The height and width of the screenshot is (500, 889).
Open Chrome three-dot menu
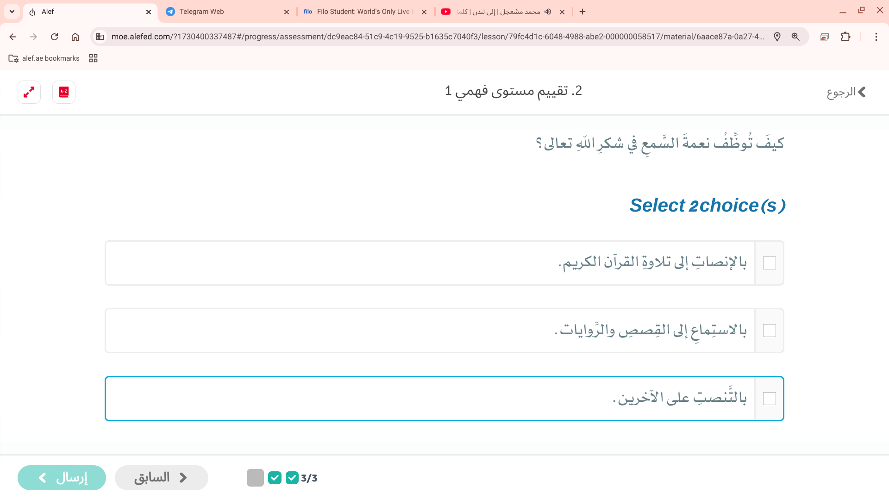tap(876, 37)
